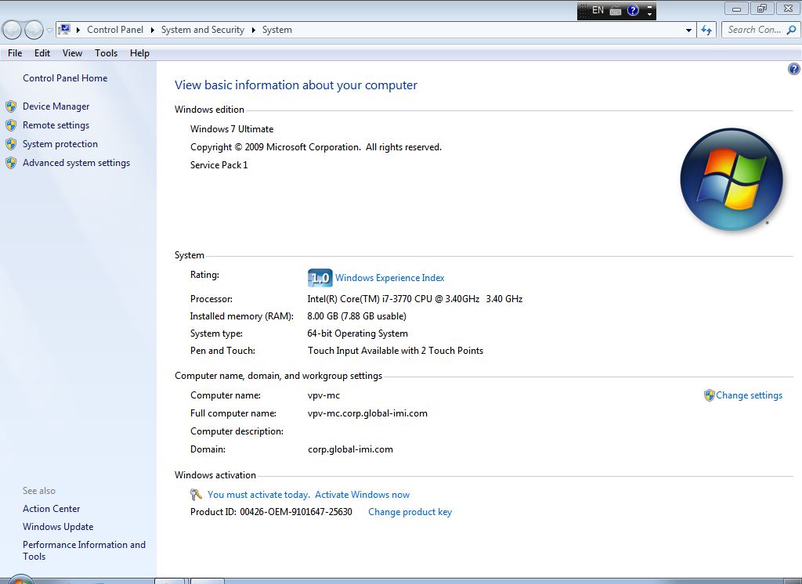
Task: Open Windows Update under See also
Action: (x=58, y=526)
